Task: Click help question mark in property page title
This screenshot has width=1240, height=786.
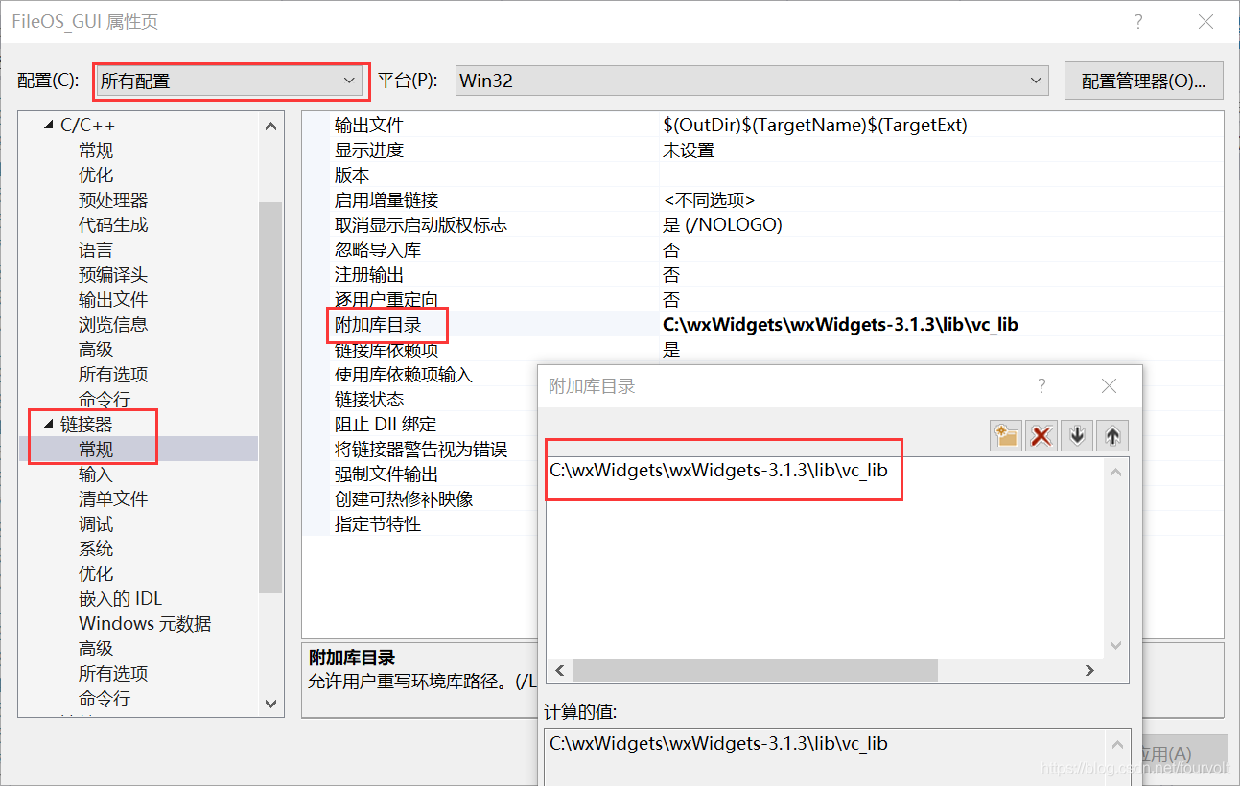Action: [x=1138, y=22]
